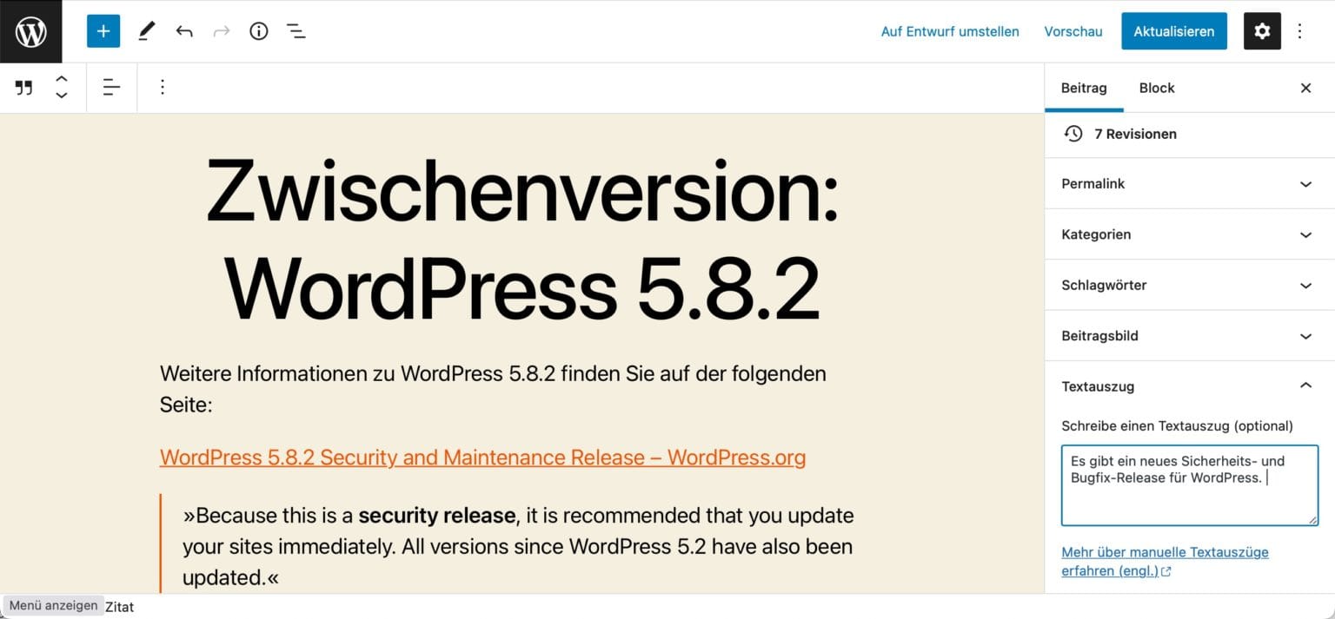Select the Beitrag tab
This screenshot has height=619, width=1335.
[1083, 88]
